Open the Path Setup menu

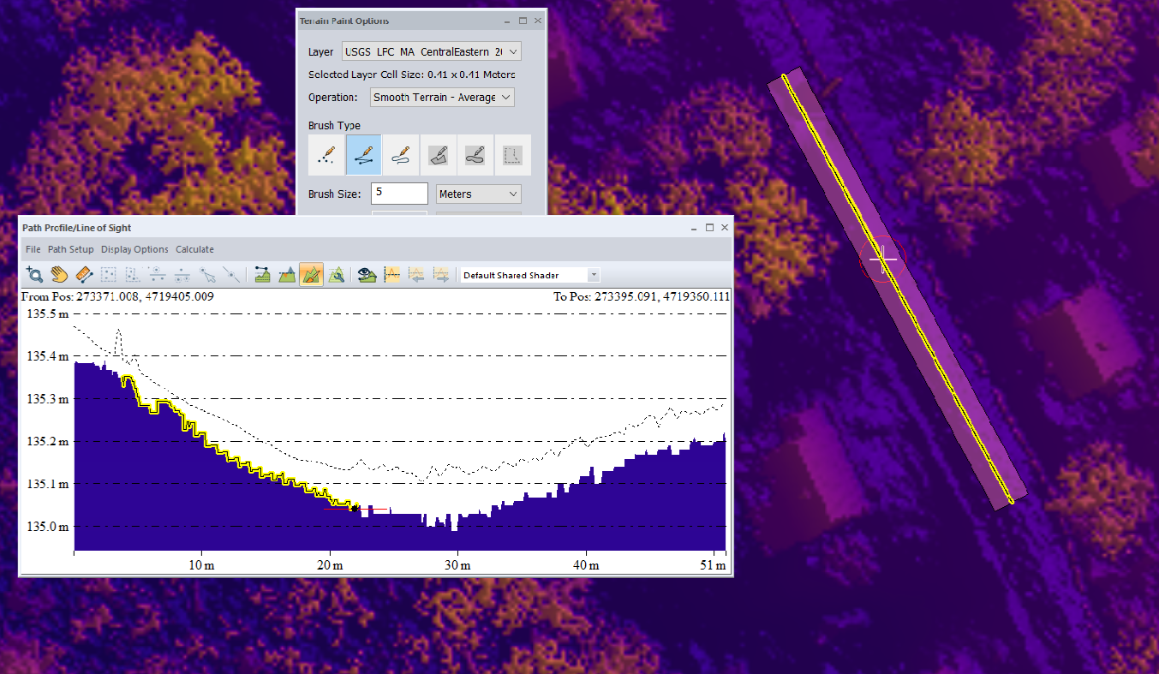click(71, 249)
